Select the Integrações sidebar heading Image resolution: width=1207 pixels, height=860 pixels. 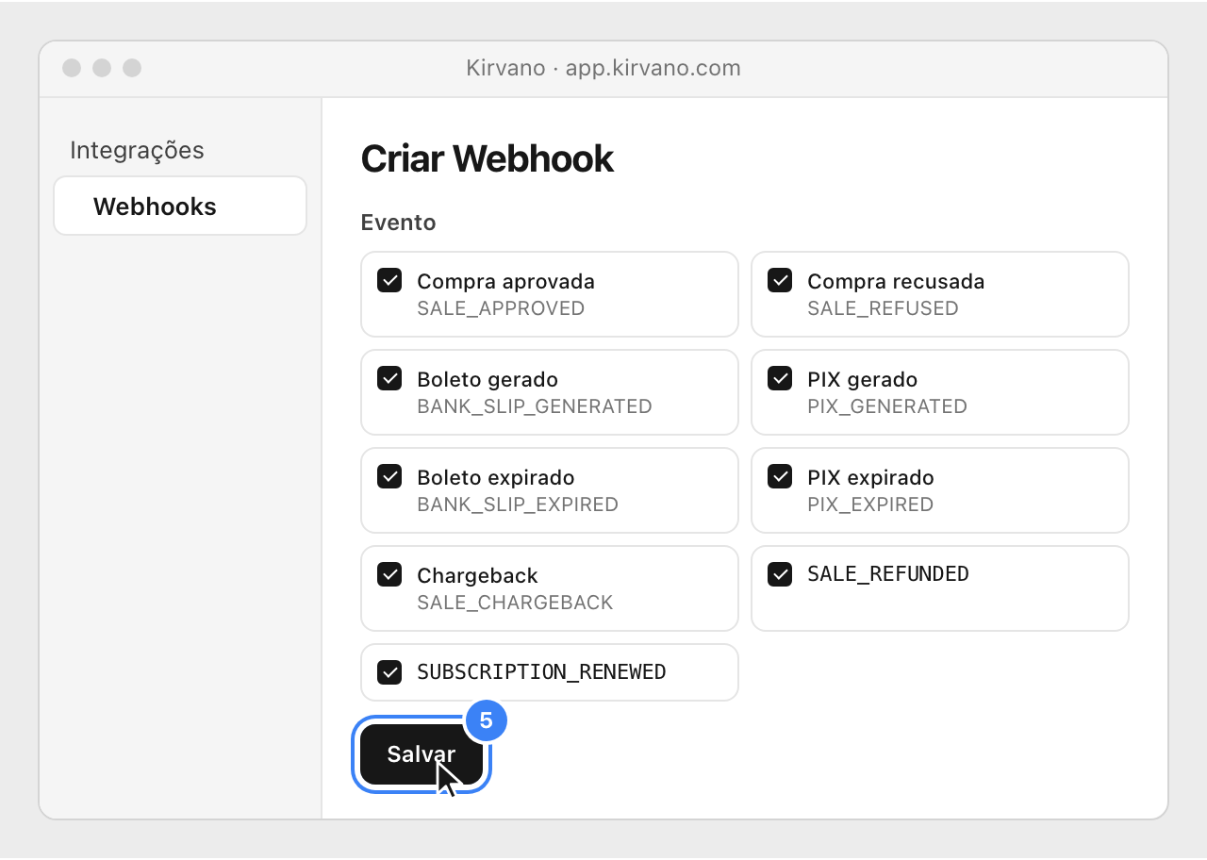(x=137, y=150)
